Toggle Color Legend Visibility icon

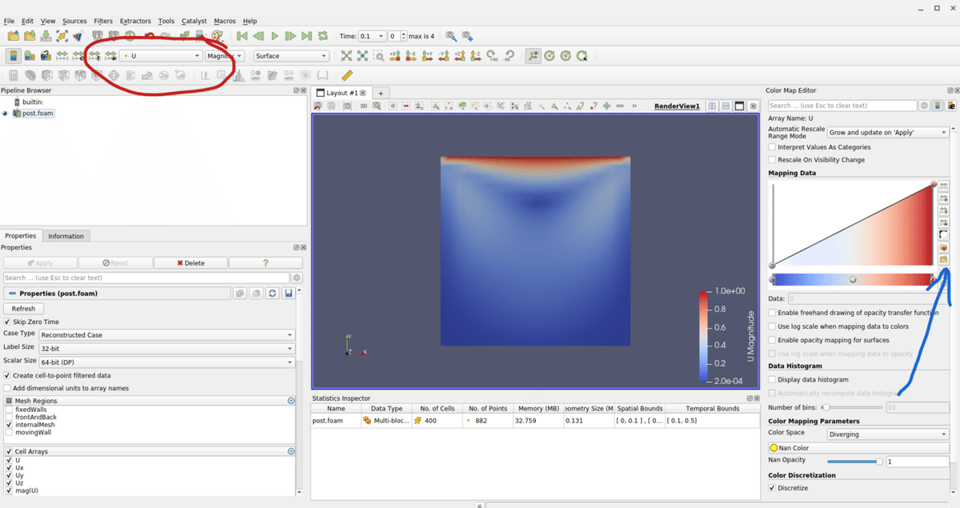(13, 56)
